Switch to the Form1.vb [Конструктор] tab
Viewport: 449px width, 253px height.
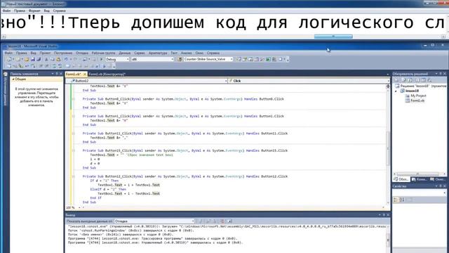tap(107, 74)
